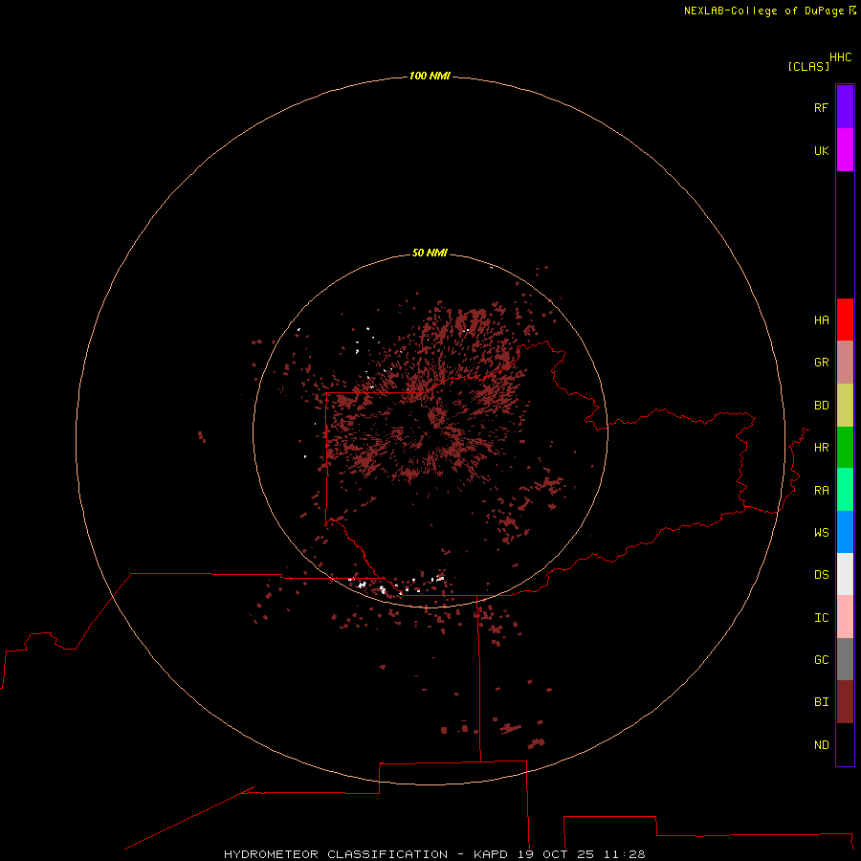Click the ND black legend swatch

point(845,744)
